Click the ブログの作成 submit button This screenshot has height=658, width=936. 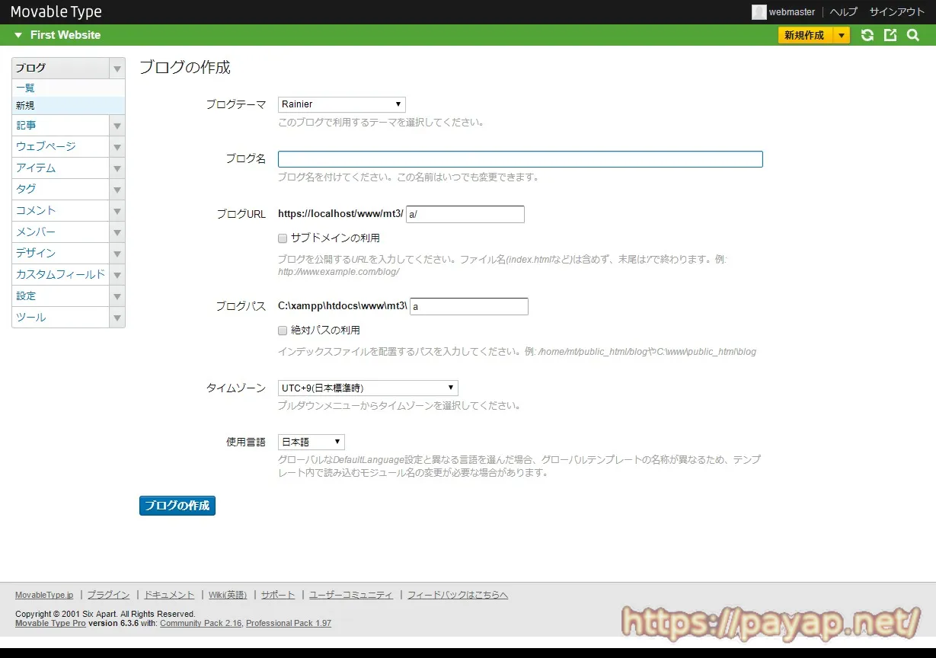pyautogui.click(x=177, y=506)
